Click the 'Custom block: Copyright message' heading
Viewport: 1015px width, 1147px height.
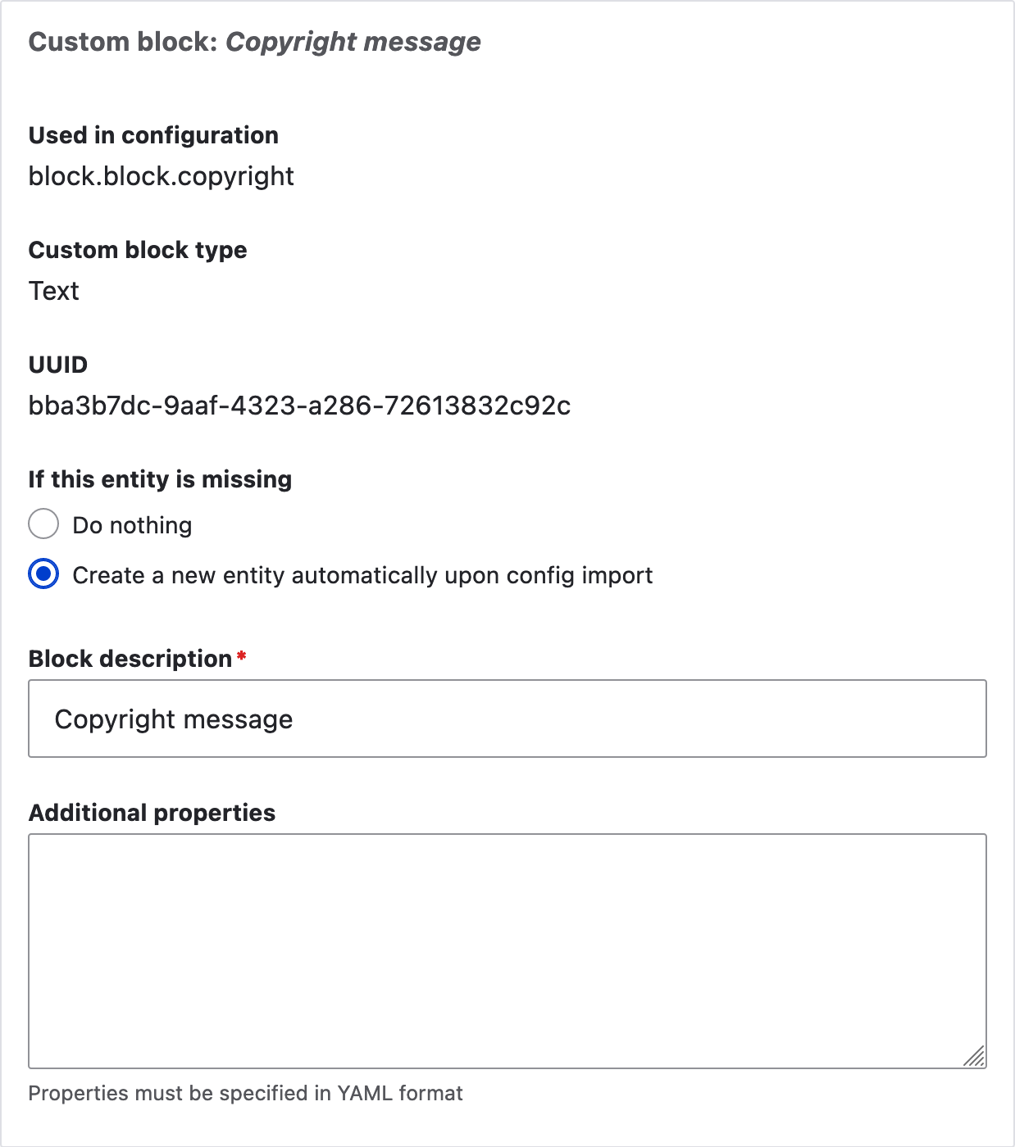point(254,41)
